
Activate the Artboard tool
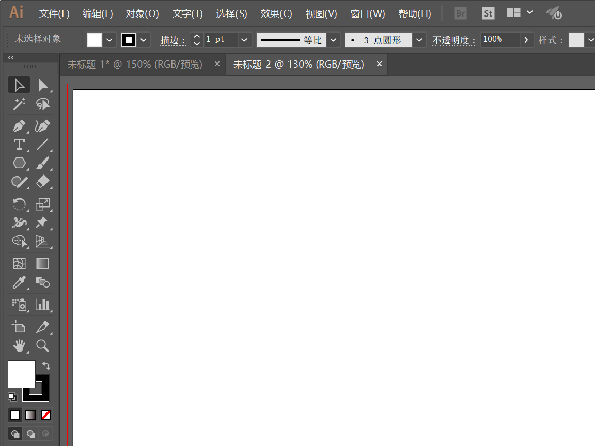coord(19,327)
